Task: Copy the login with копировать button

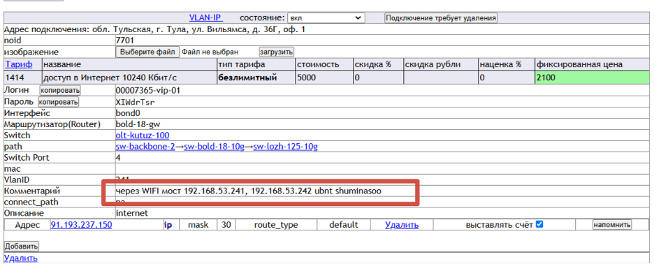Action: (x=60, y=91)
